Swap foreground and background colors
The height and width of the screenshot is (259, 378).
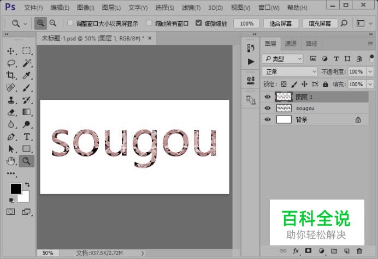tap(27, 185)
